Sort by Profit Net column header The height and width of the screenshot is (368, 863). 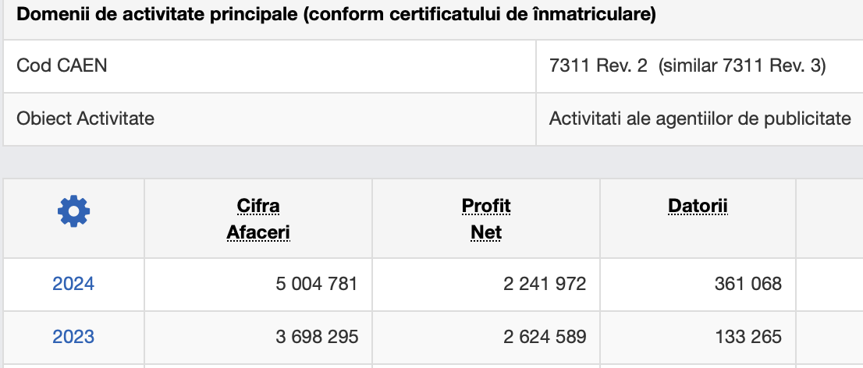coord(486,219)
